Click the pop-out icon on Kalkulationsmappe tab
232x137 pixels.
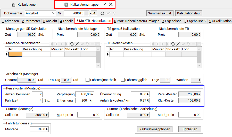pos(104,4)
